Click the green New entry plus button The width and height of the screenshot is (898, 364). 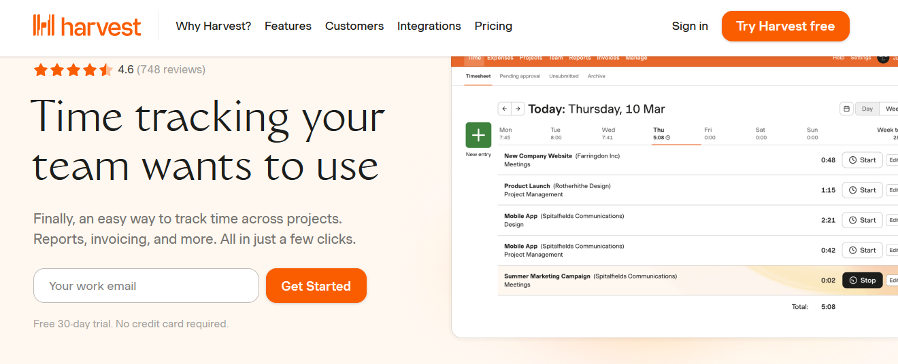click(478, 135)
